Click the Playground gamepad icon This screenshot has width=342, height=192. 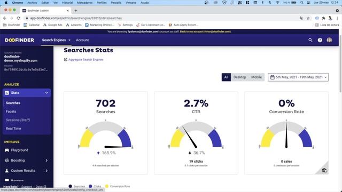click(7, 150)
